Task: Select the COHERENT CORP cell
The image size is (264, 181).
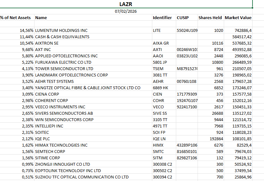Action: (x=93, y=101)
